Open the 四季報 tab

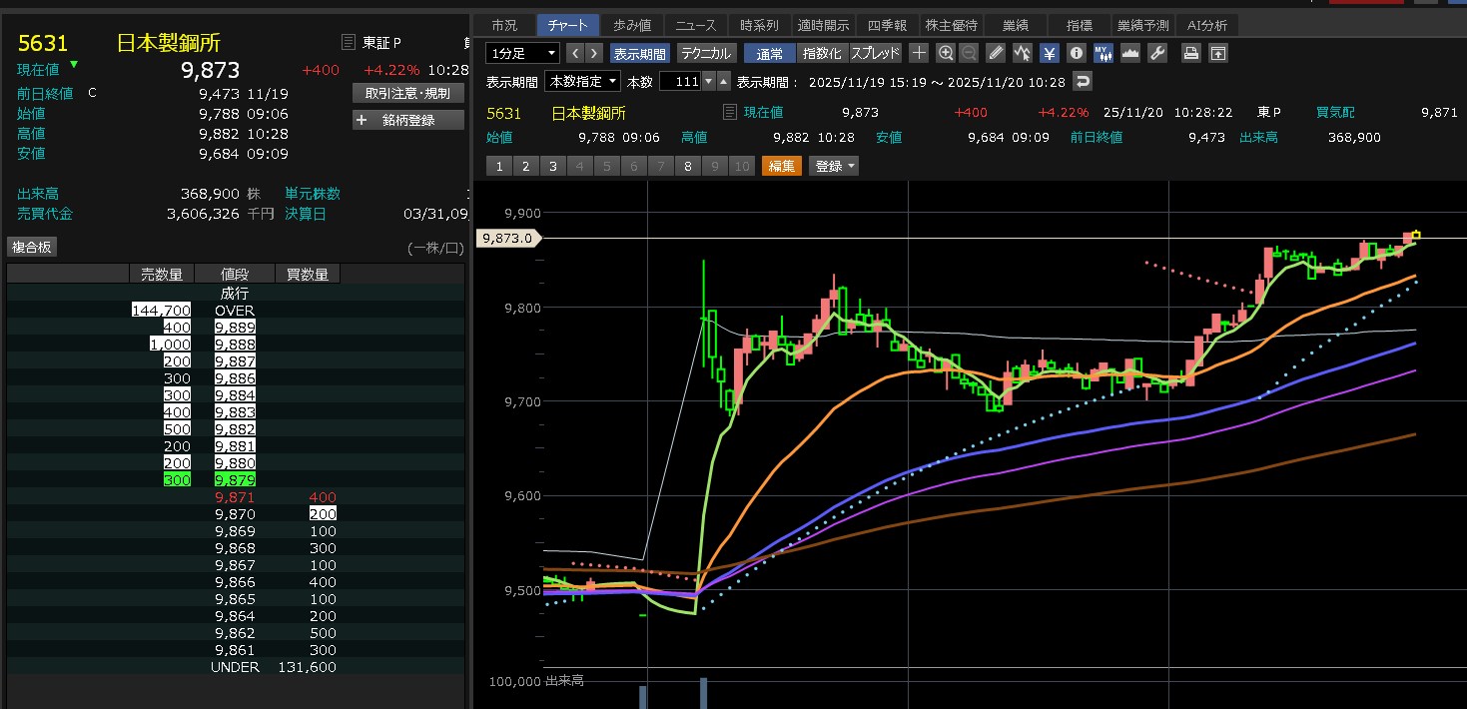(886, 25)
